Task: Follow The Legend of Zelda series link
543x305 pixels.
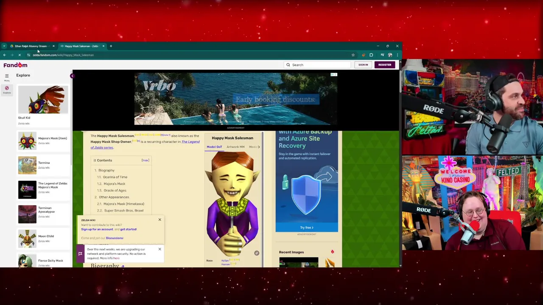Action: 145,144
